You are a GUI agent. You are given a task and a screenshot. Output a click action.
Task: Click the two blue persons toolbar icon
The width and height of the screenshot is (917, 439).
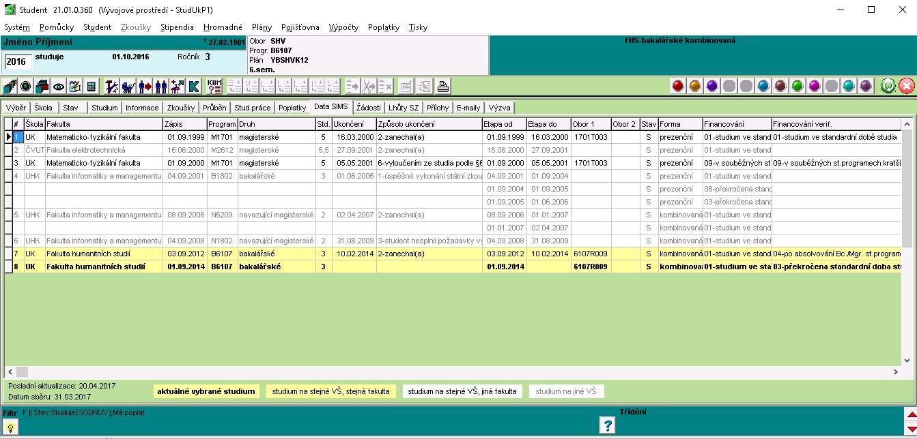(x=161, y=87)
